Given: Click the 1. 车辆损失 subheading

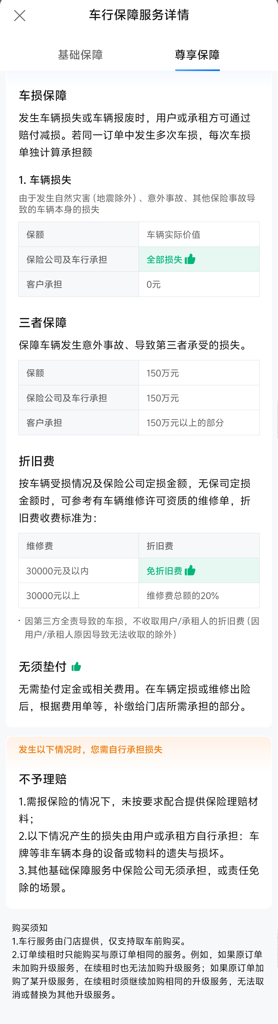Looking at the screenshot, I should click(45, 180).
